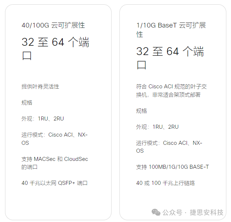
Task: Click empty area at bottom of left card
Action: [58, 203]
